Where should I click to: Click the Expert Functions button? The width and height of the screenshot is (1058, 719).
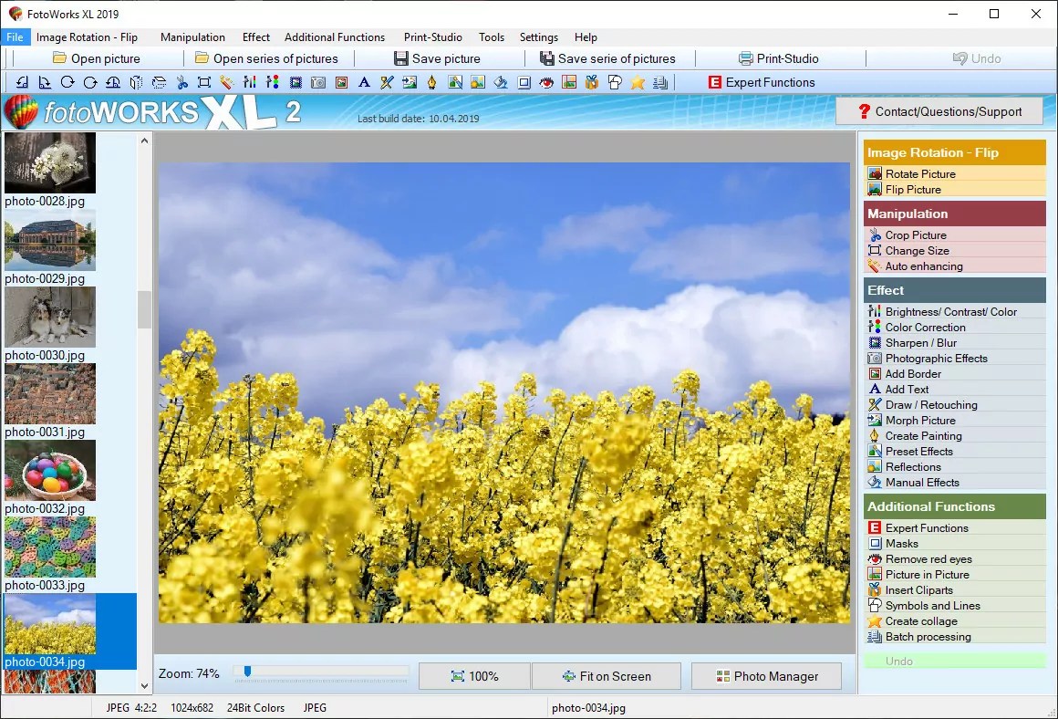coord(761,82)
